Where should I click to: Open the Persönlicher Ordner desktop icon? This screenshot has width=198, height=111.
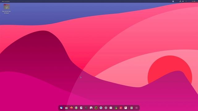click(x=6, y=9)
